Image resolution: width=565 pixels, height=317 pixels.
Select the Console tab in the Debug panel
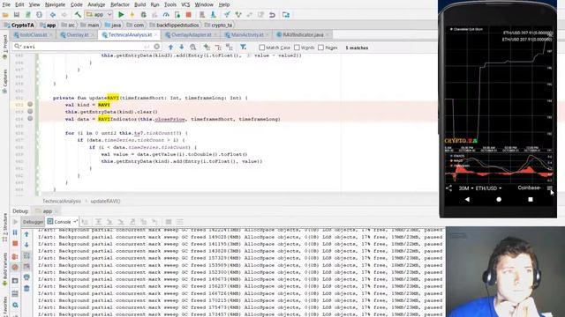pyautogui.click(x=63, y=222)
